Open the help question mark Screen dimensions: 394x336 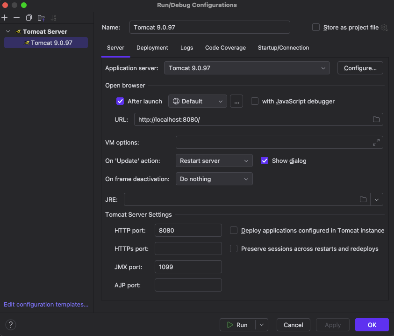pyautogui.click(x=11, y=325)
